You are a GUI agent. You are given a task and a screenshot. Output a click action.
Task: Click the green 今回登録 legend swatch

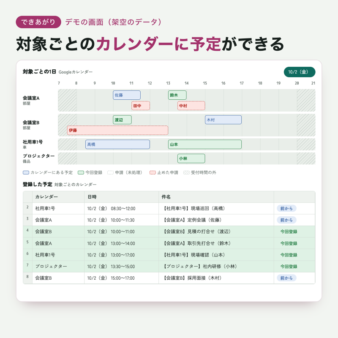(x=81, y=172)
